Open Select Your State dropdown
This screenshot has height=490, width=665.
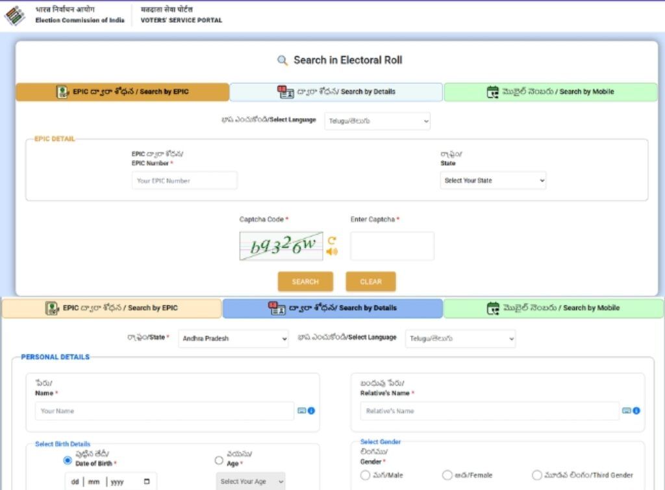click(493, 180)
